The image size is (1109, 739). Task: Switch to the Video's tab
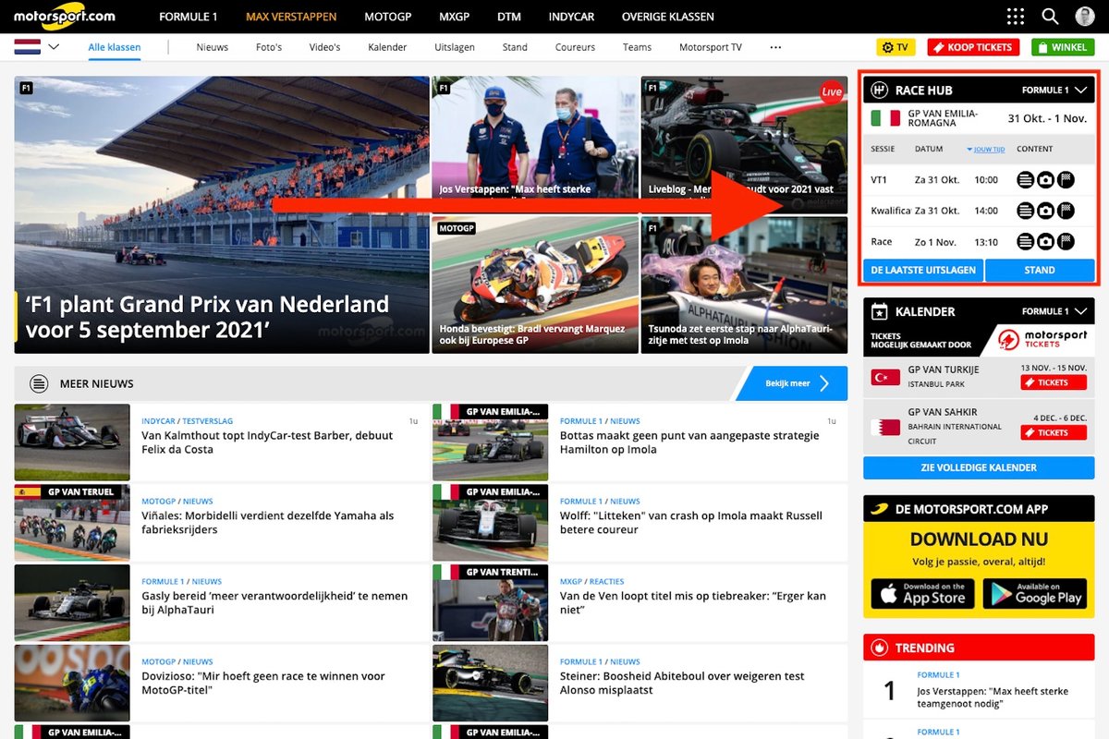[324, 47]
